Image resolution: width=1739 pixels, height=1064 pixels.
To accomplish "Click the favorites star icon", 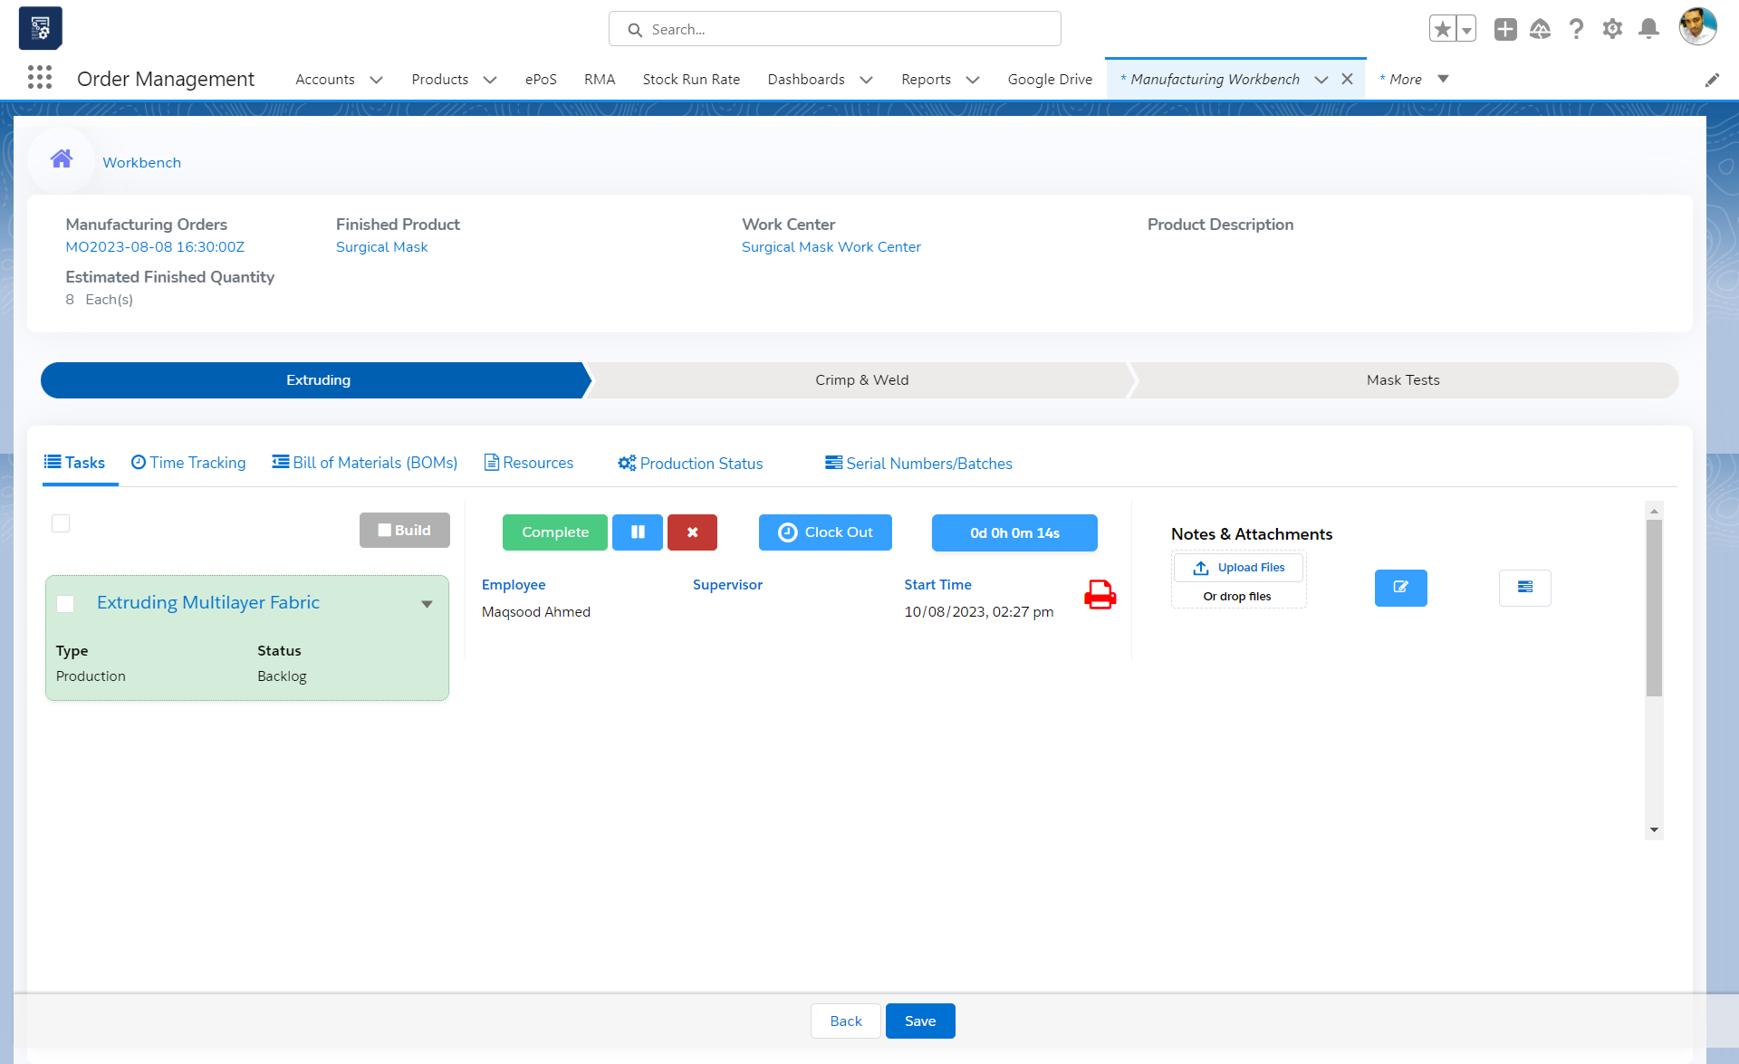I will (1443, 28).
